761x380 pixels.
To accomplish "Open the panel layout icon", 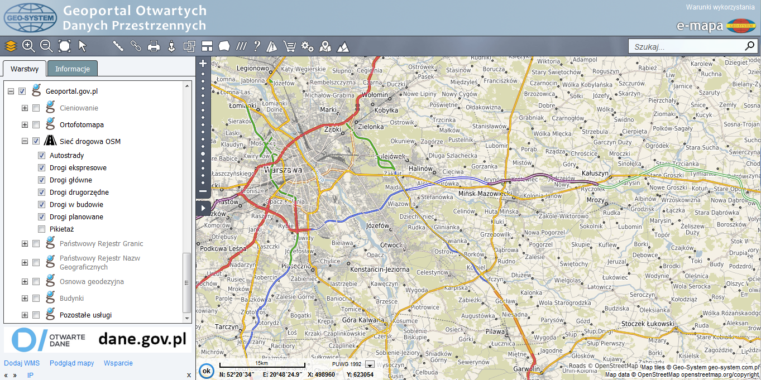I will point(207,46).
